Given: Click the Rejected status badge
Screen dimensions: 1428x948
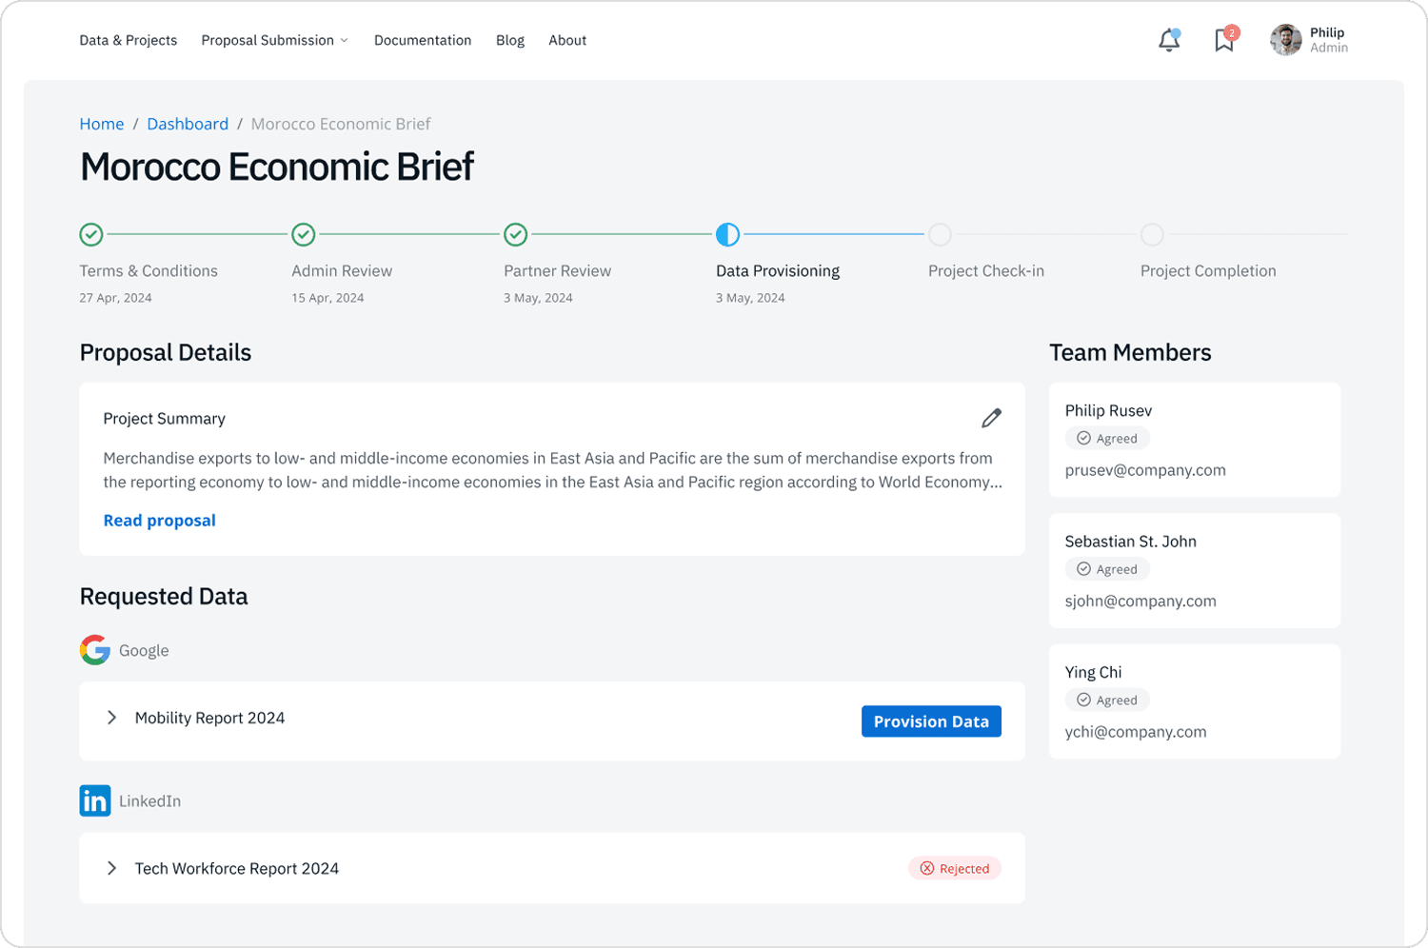Looking at the screenshot, I should click(955, 868).
